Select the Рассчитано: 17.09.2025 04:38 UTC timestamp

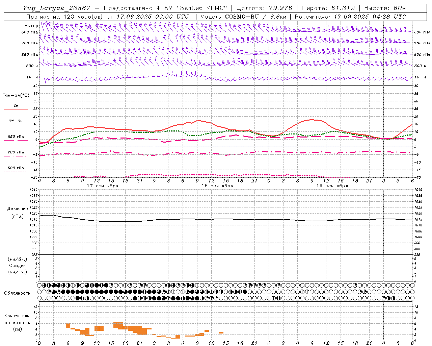click(350, 17)
